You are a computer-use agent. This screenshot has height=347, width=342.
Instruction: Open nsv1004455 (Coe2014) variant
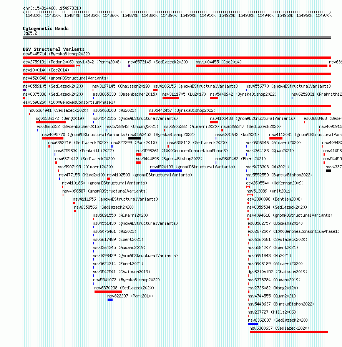[x=219, y=62]
